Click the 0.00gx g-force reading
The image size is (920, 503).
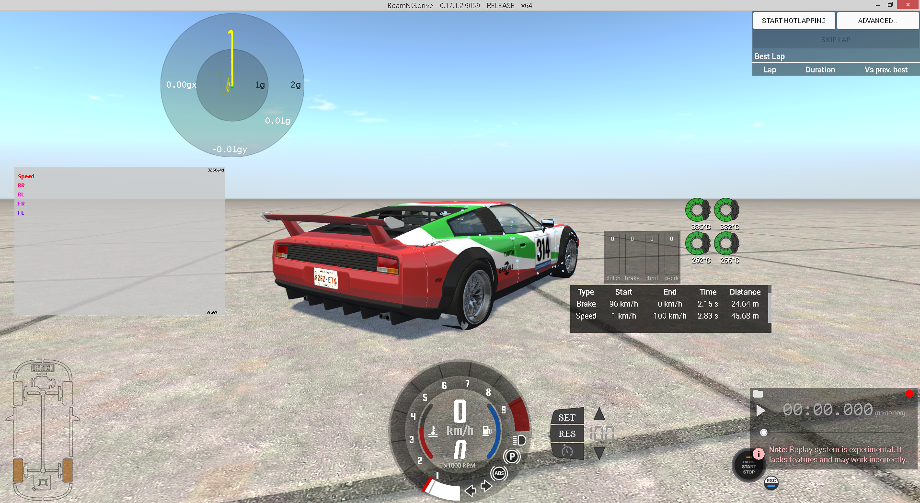pyautogui.click(x=181, y=85)
